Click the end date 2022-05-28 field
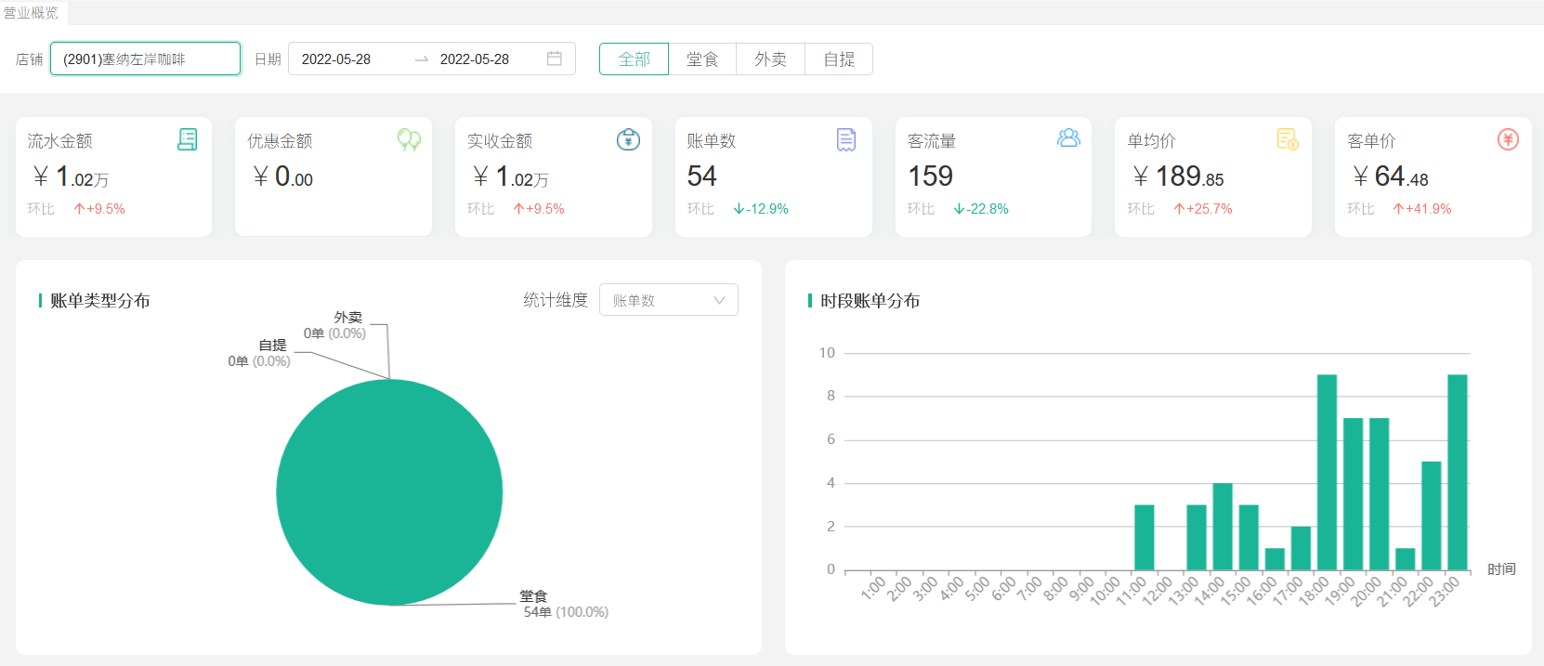This screenshot has width=1544, height=666. pyautogui.click(x=475, y=59)
